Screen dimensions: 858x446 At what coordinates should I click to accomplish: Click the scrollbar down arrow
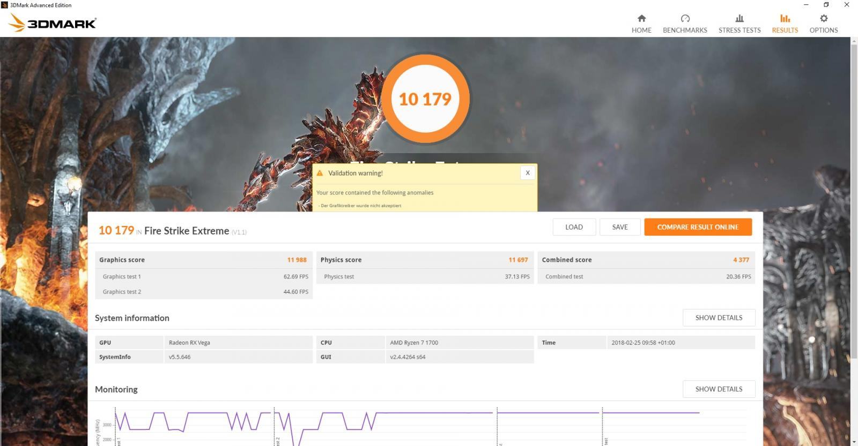(x=854, y=442)
